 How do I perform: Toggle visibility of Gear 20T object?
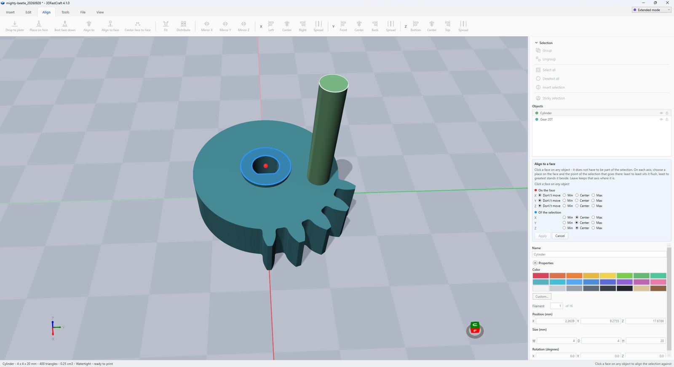tap(661, 119)
